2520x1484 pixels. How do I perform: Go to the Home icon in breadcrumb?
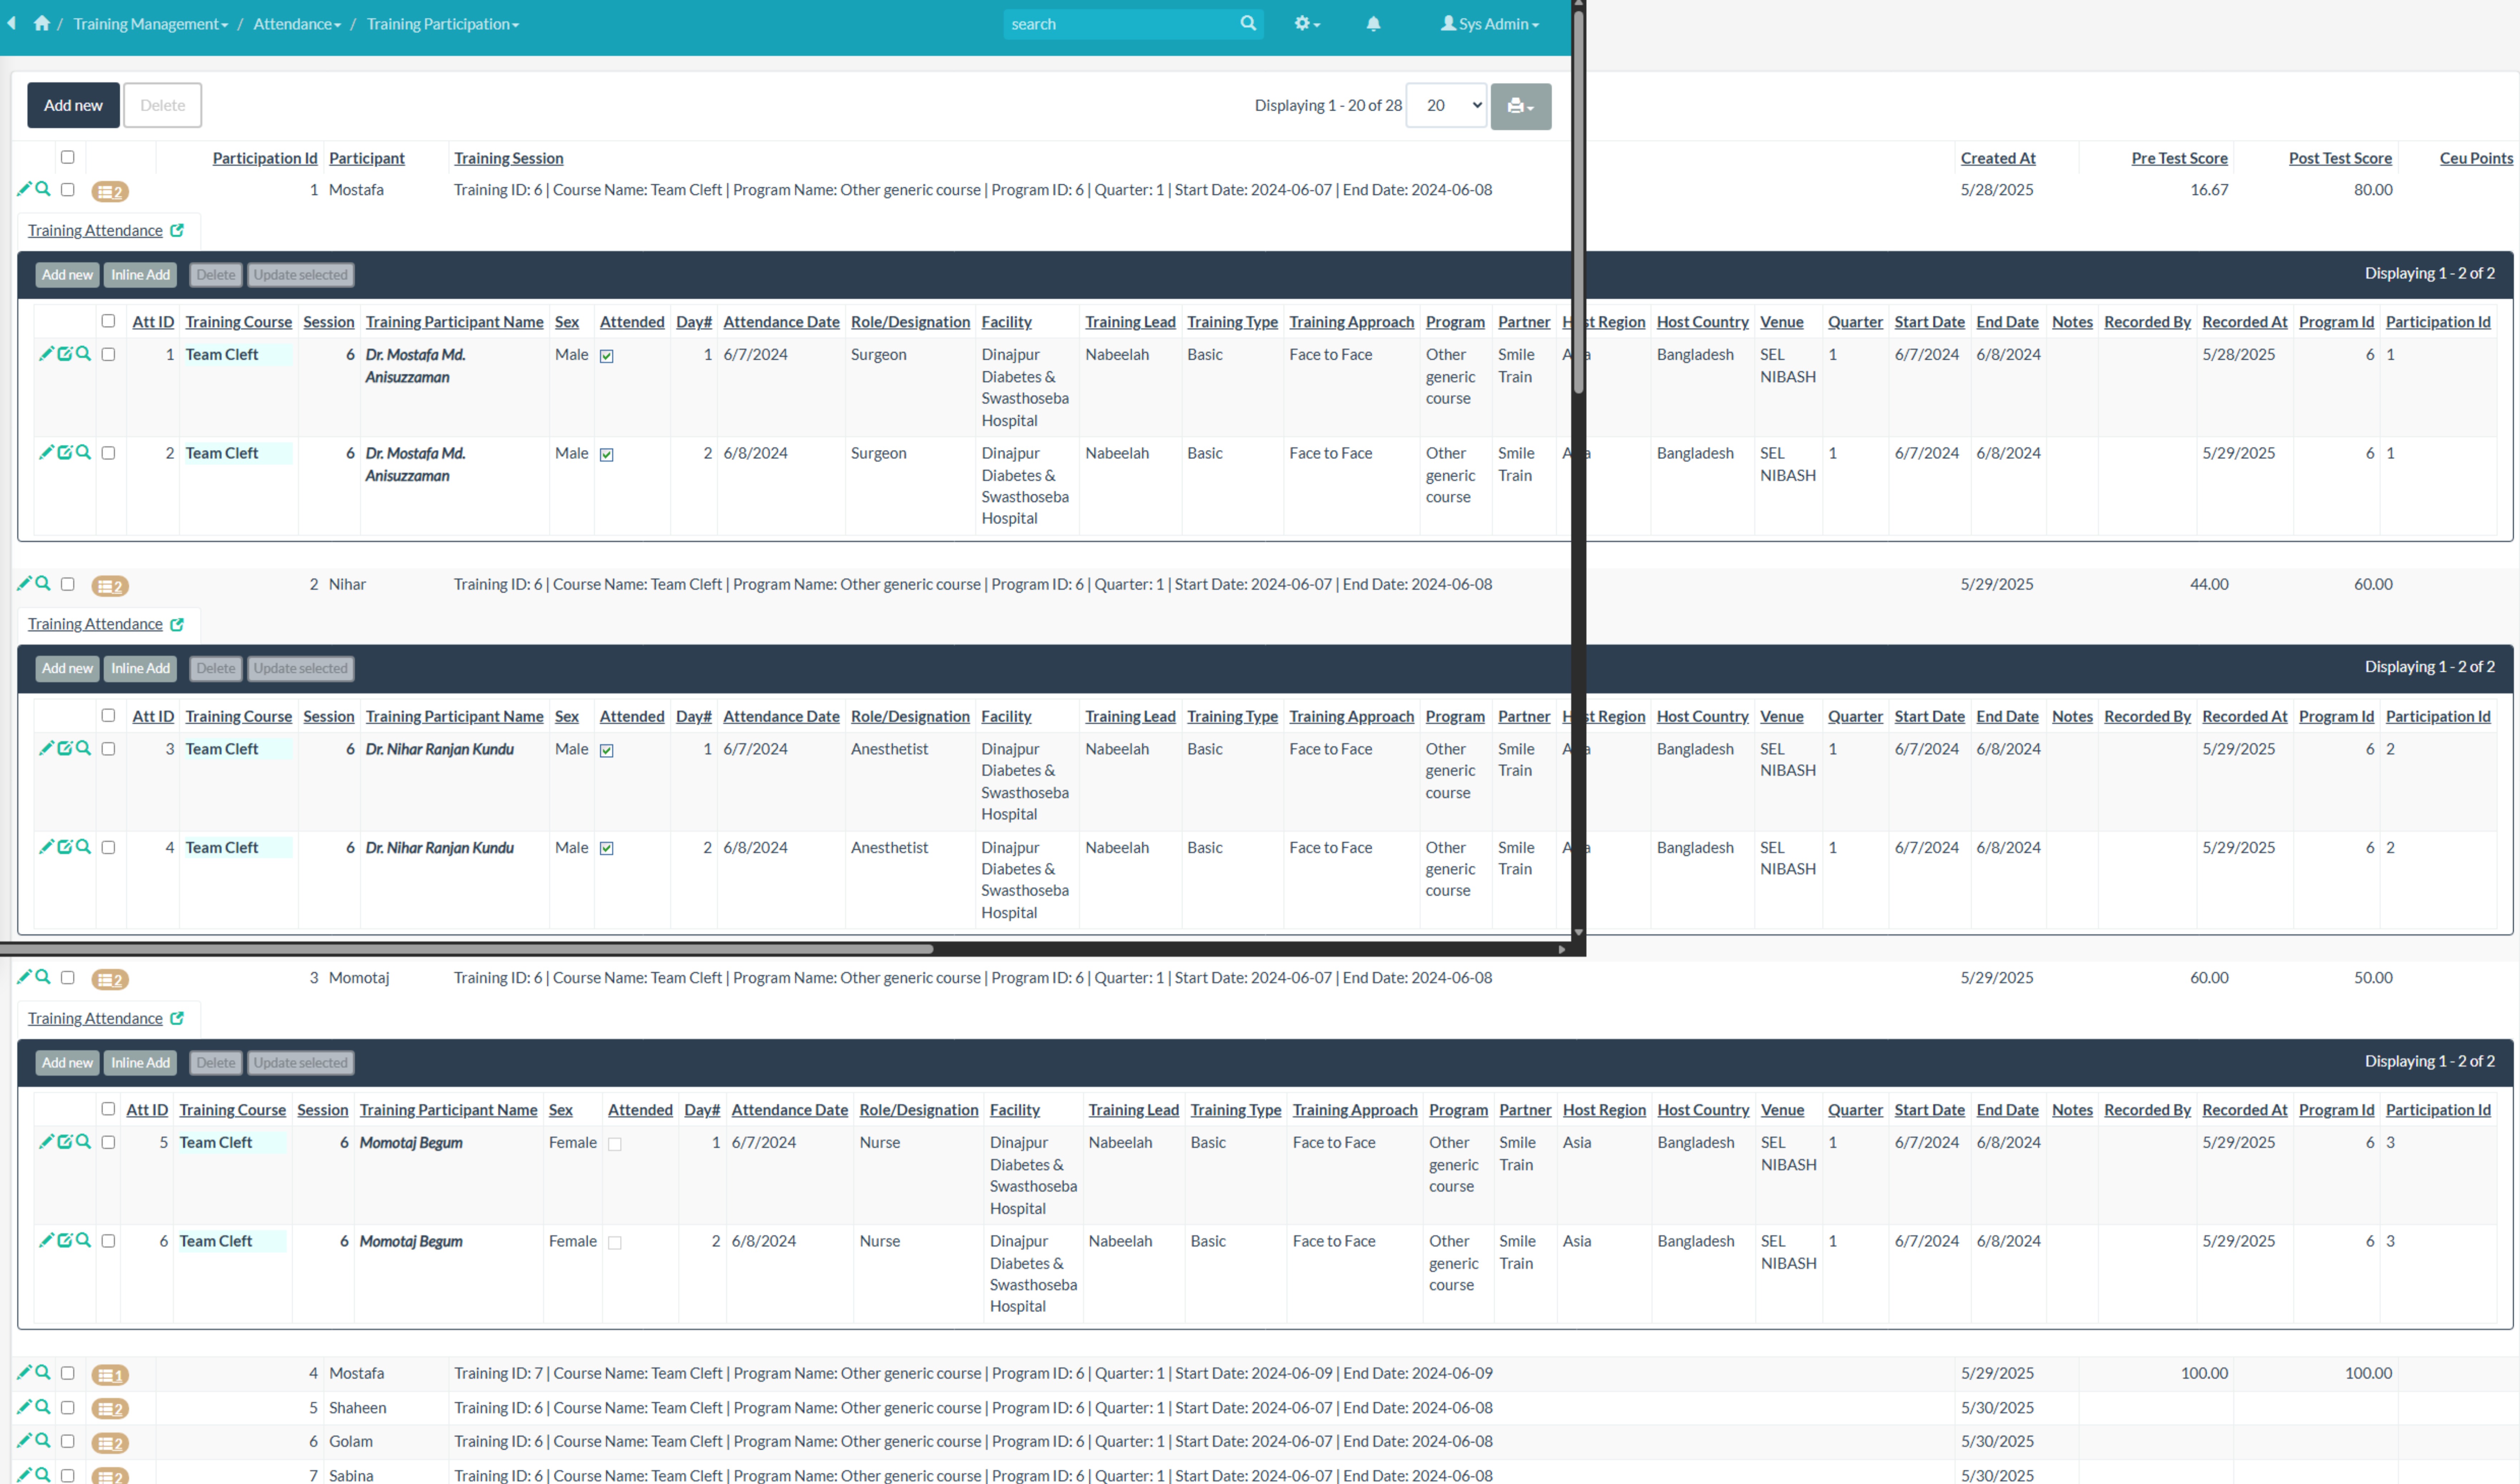click(41, 23)
